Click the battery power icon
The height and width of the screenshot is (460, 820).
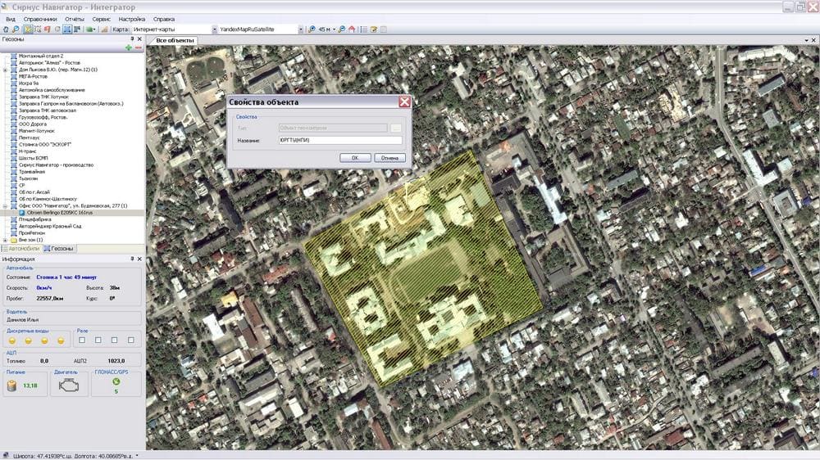tap(12, 385)
